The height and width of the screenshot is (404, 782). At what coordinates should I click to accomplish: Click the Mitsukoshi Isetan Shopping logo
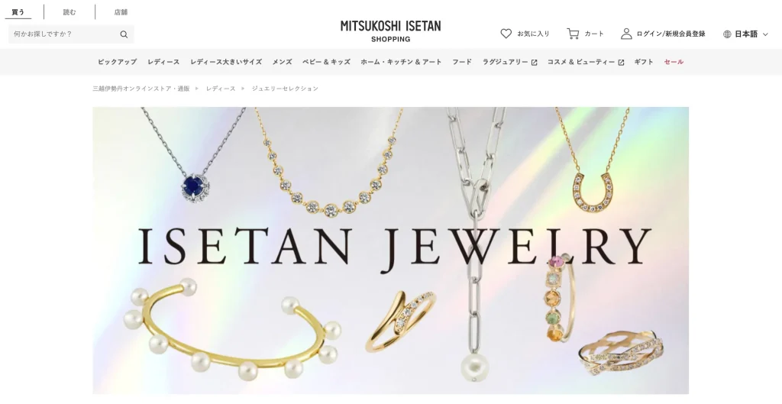click(390, 31)
